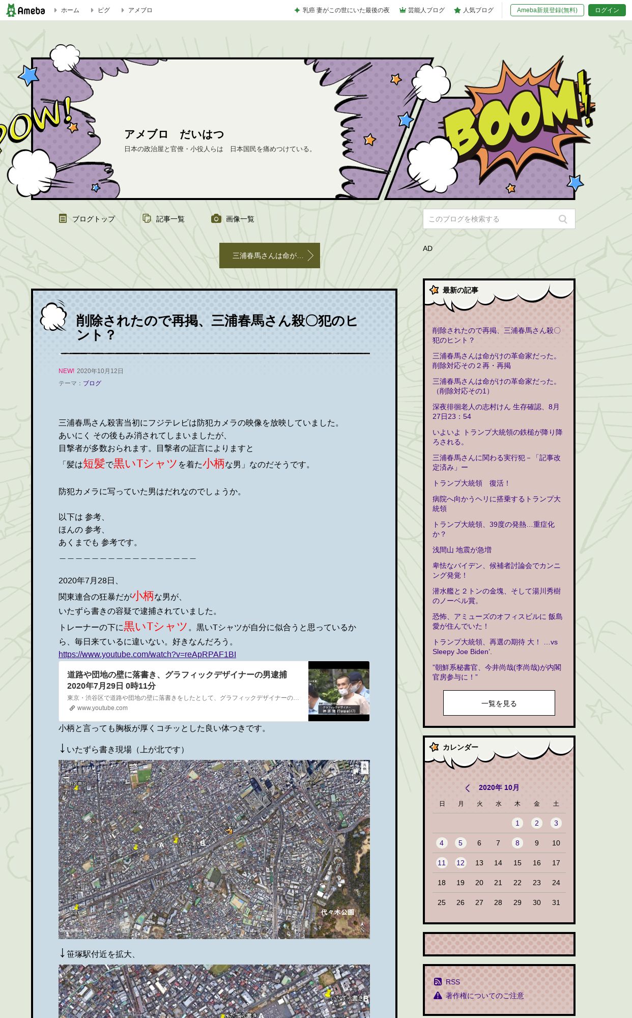Select calendar date 8
The image size is (632, 1018).
click(x=518, y=843)
